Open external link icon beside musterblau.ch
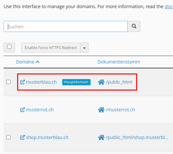The width and height of the screenshot is (173, 154). (x=22, y=82)
